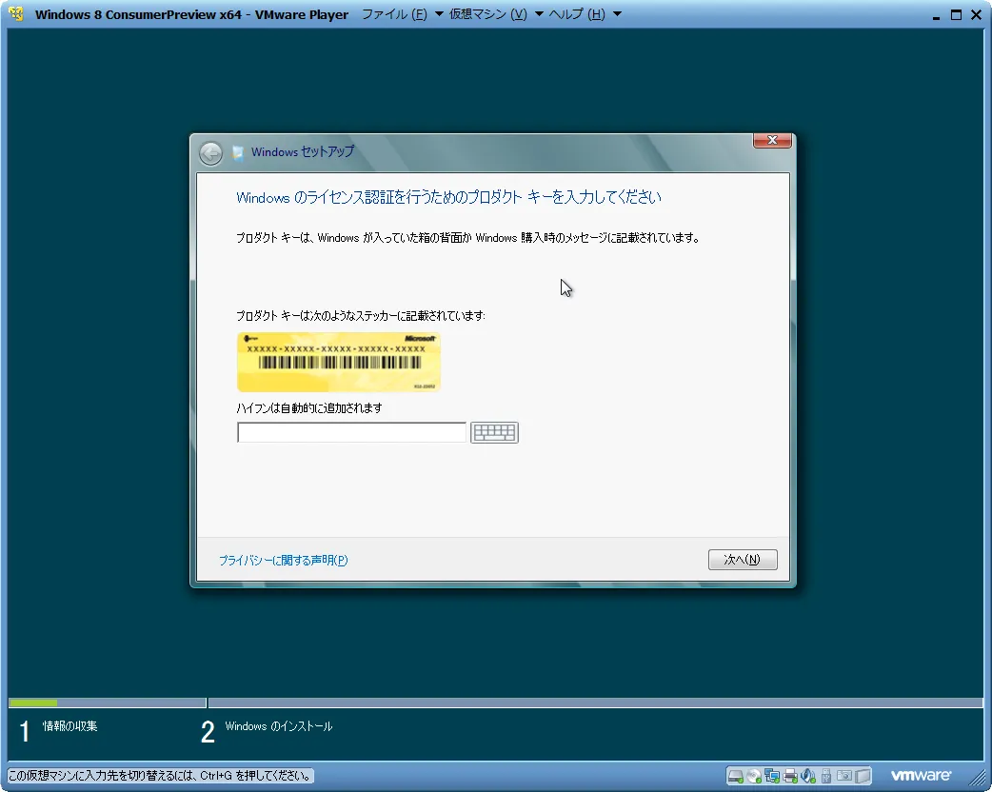Open the on-screen keyboard for product key entry
Screen dimensions: 992x792
[x=494, y=432]
